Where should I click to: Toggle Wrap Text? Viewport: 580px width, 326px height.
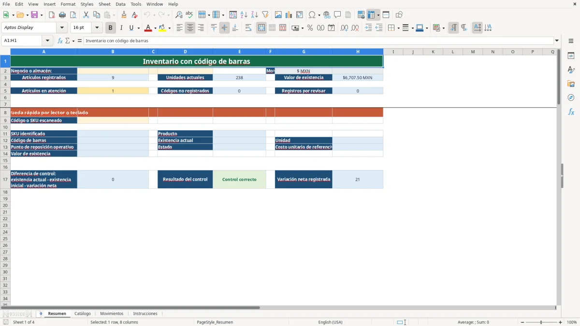[x=248, y=28]
